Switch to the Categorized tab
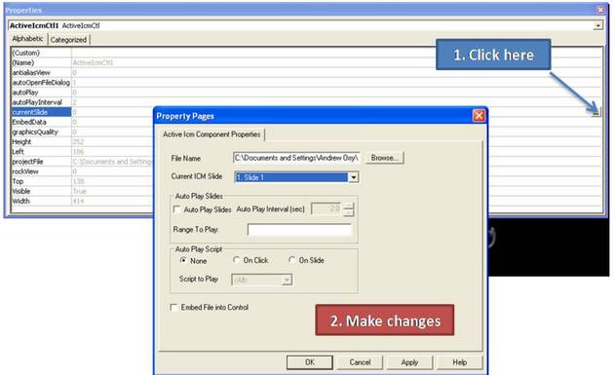This screenshot has height=375, width=615. click(x=68, y=40)
